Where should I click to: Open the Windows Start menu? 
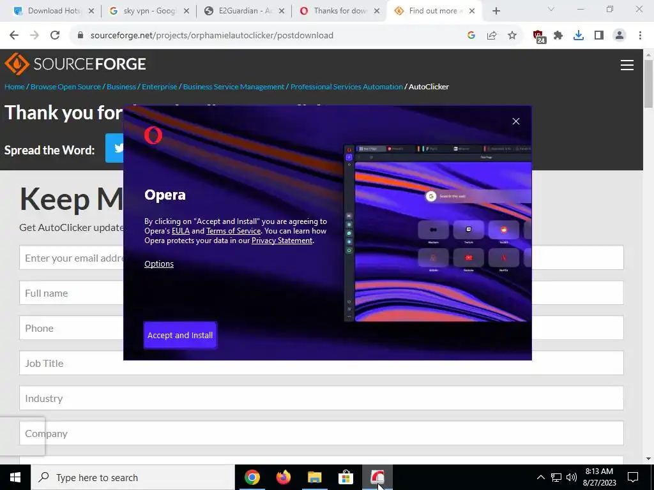pyautogui.click(x=15, y=477)
